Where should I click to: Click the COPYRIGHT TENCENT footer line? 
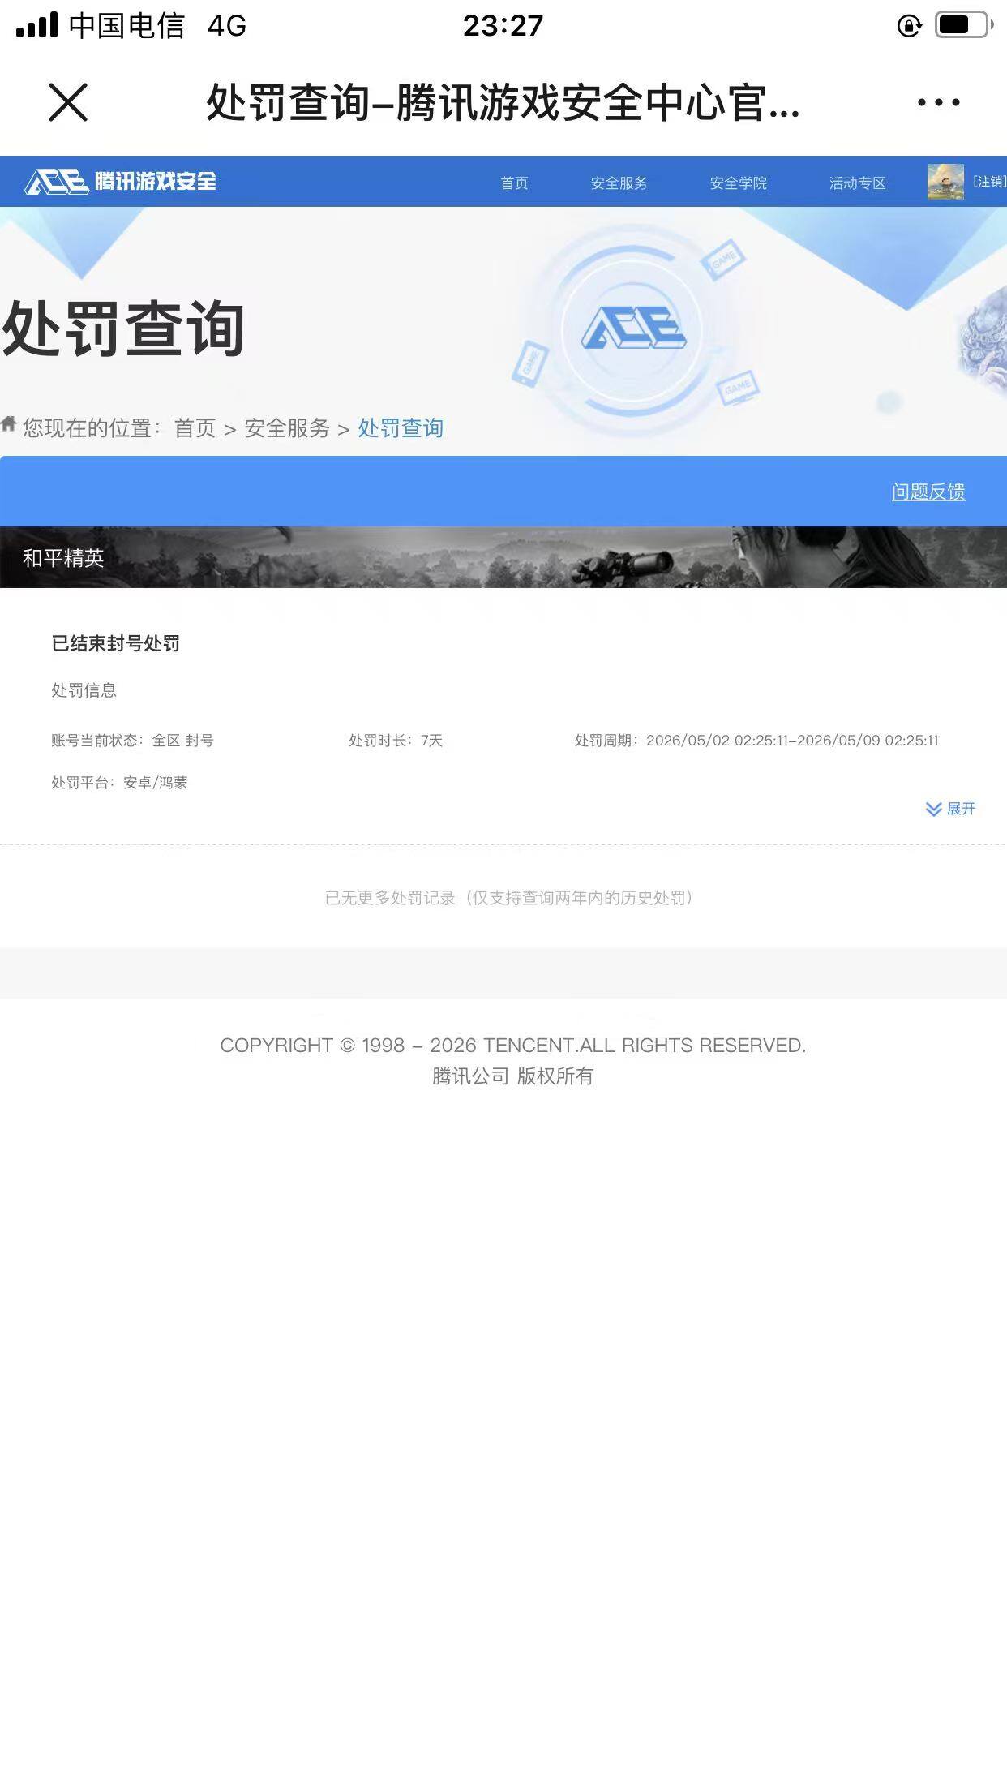[512, 1046]
